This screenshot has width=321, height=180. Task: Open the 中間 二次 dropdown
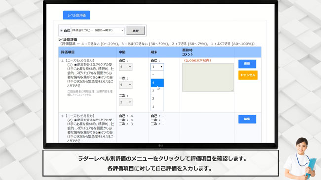pos(125,102)
